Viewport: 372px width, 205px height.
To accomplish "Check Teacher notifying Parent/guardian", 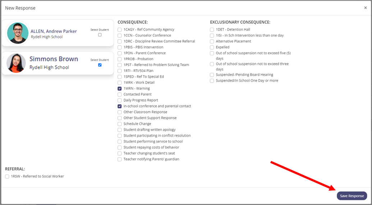I will tap(120, 159).
